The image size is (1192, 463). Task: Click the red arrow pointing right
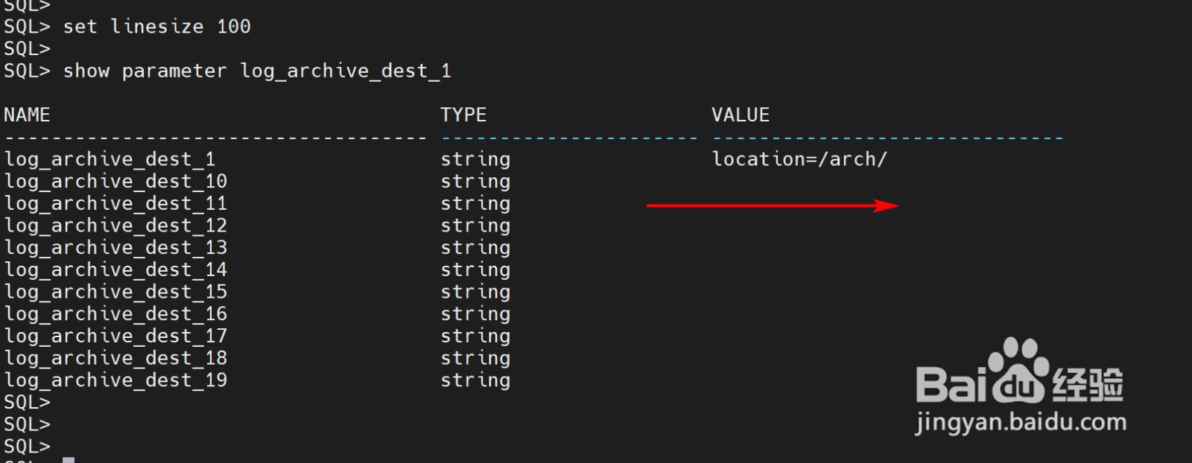[772, 205]
